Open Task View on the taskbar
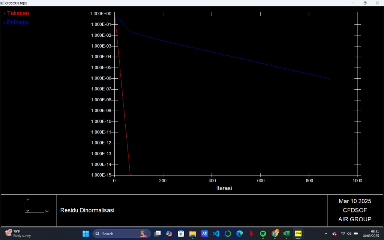The width and height of the screenshot is (384, 240). point(157,234)
